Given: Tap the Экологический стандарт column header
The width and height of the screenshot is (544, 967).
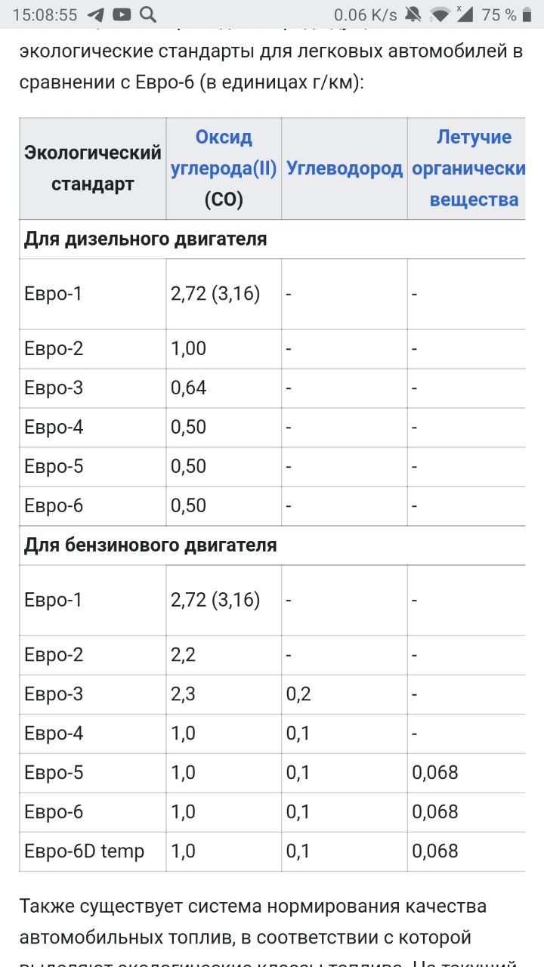Looking at the screenshot, I should click(x=93, y=168).
